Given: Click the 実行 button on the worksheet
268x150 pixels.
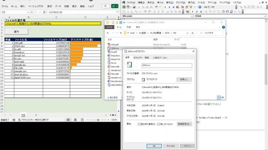Looking at the screenshot, I should 16,32.
